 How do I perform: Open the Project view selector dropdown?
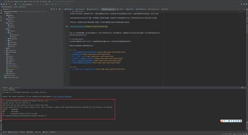pyautogui.click(x=11, y=9)
